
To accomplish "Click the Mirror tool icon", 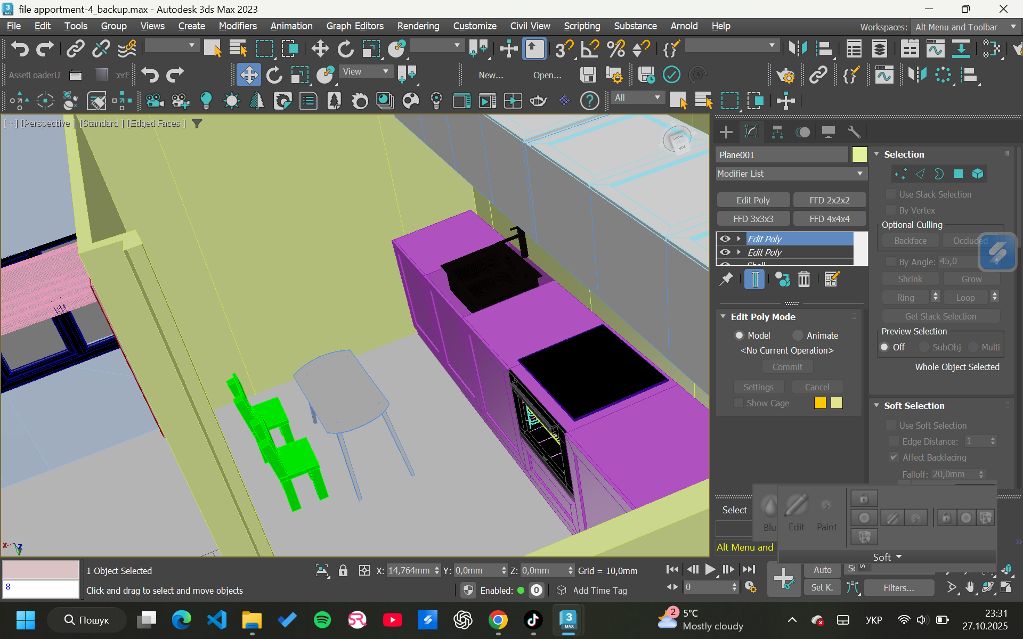I will [798, 48].
